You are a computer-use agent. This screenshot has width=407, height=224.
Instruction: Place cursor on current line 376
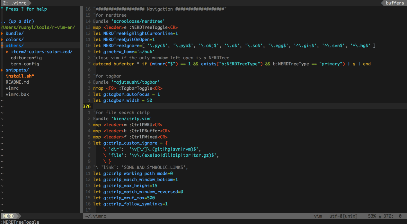pos(245,106)
